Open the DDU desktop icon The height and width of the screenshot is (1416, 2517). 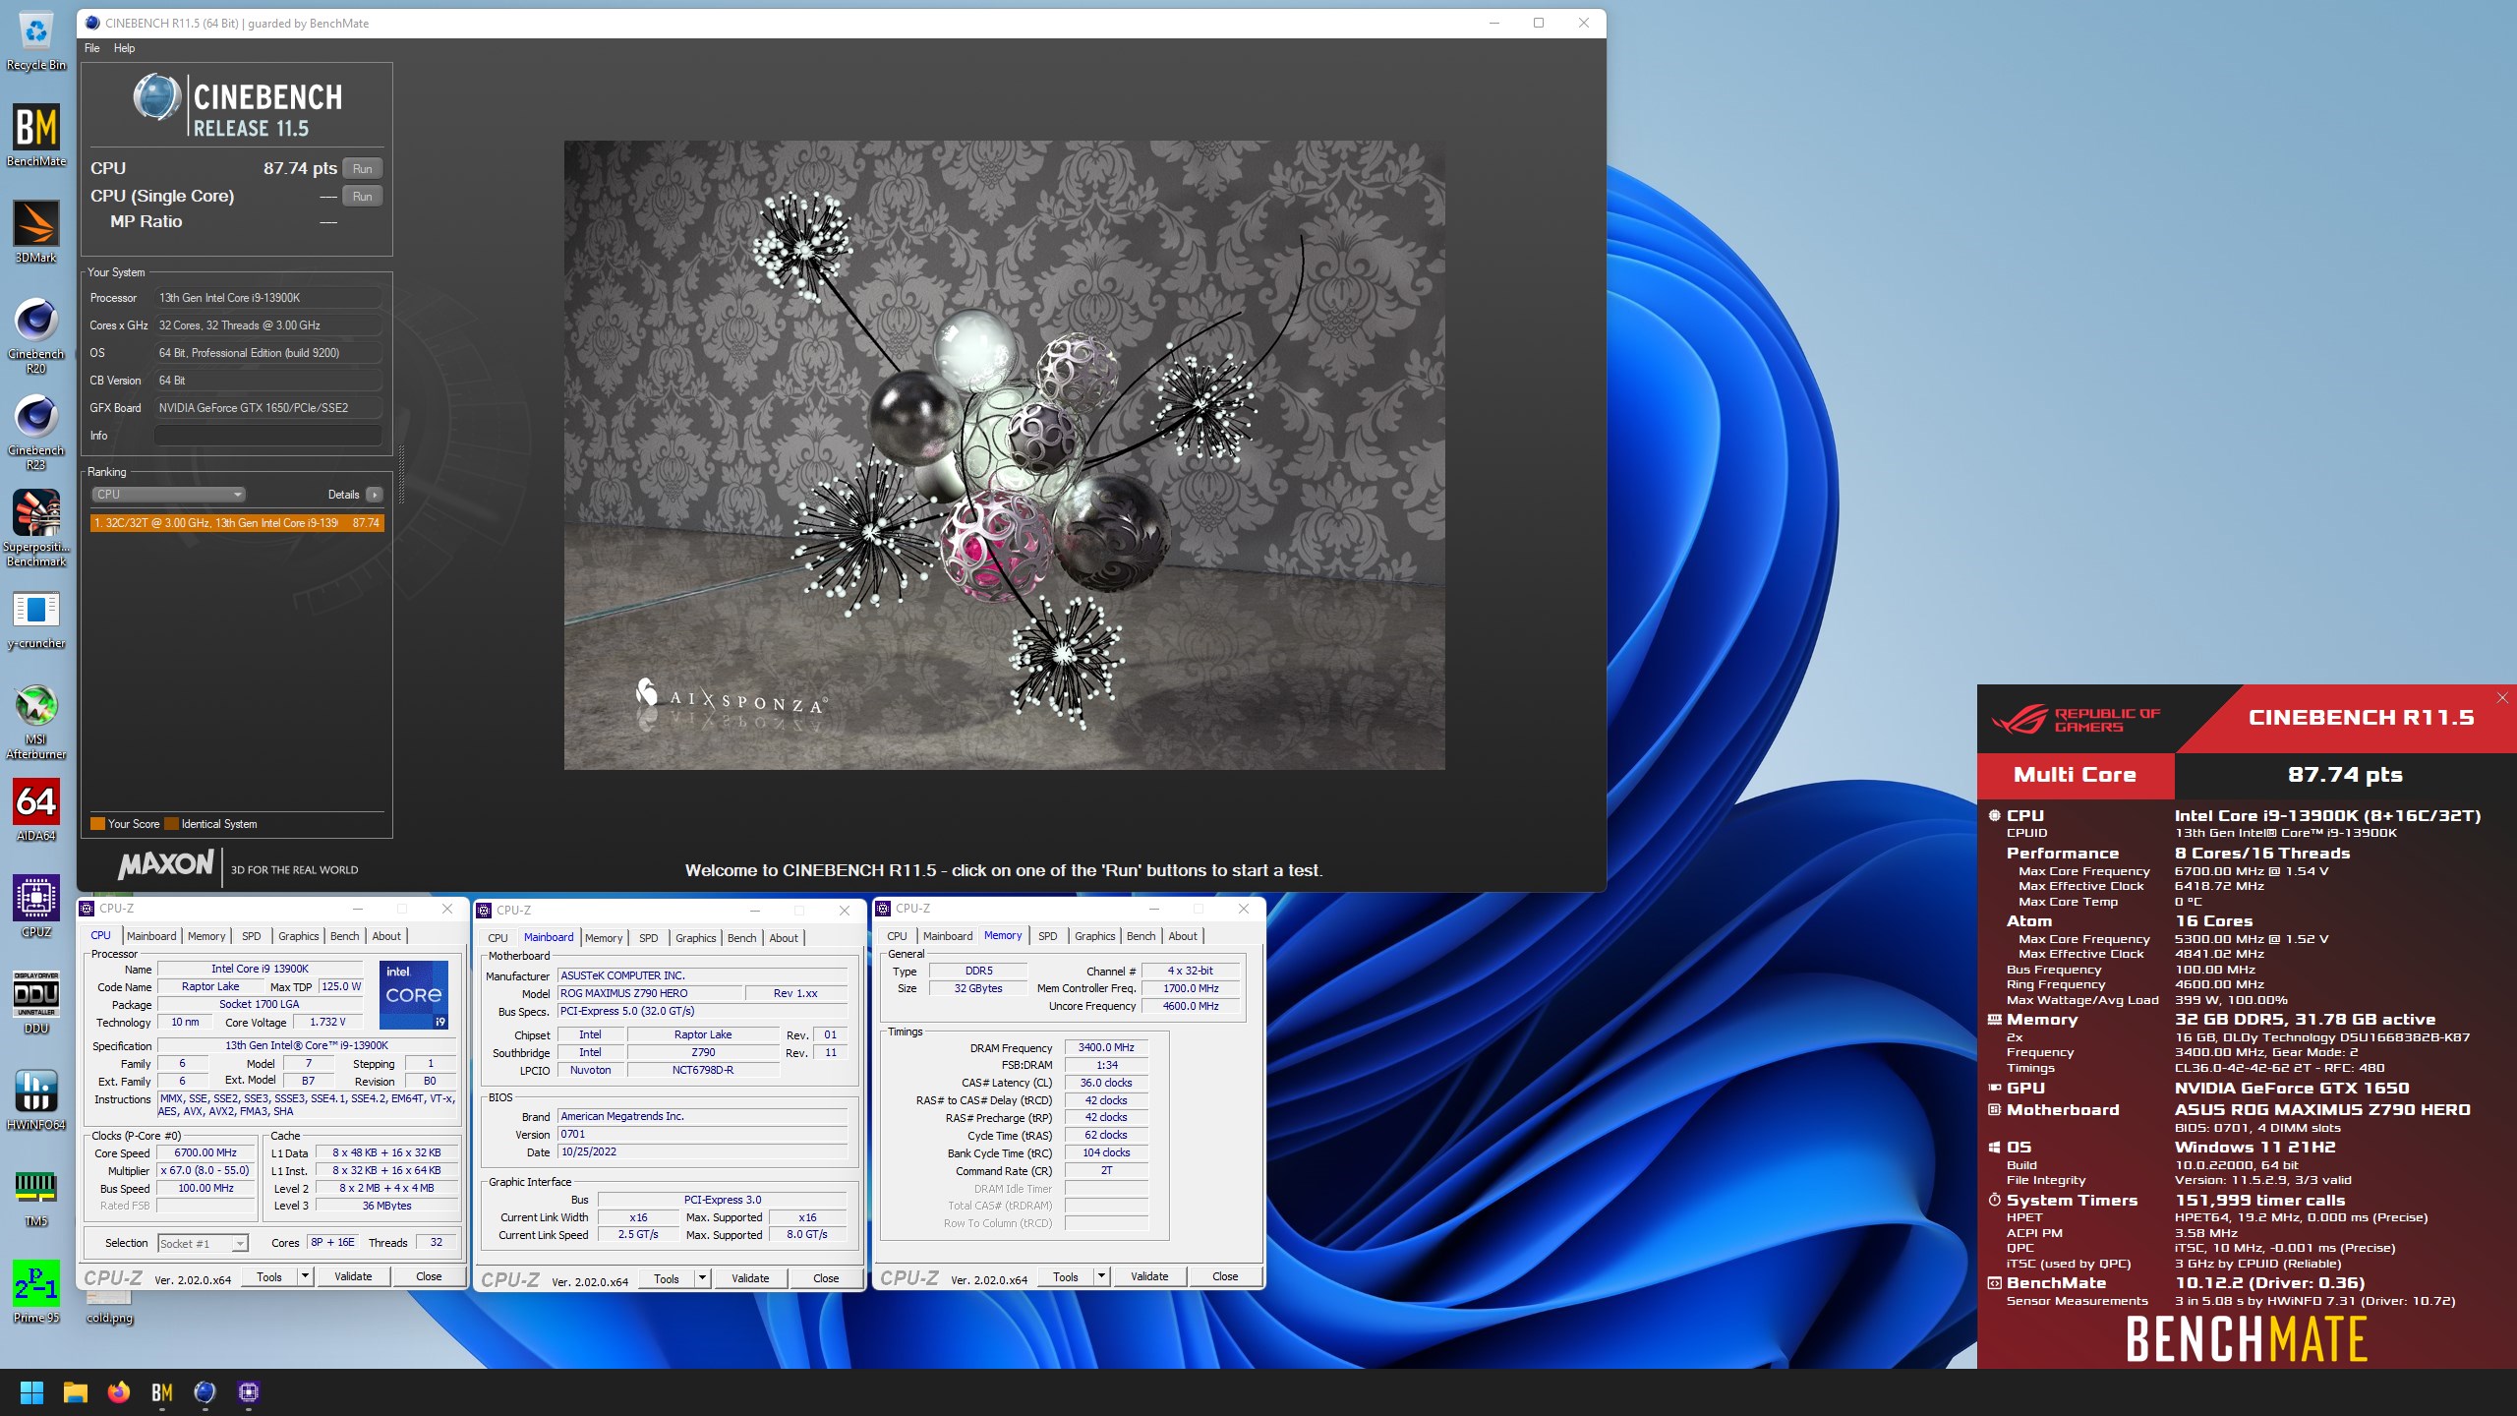pyautogui.click(x=36, y=1003)
